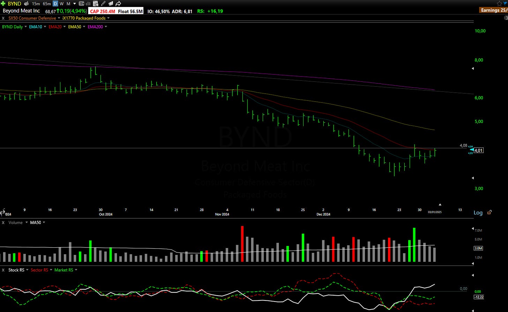The image size is (508, 312).
Task: Switch to the 65m timeframe
Action: click(47, 3)
